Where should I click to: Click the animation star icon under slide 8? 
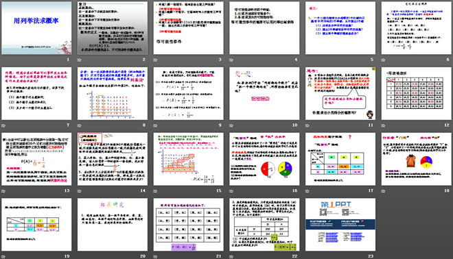[79, 125]
